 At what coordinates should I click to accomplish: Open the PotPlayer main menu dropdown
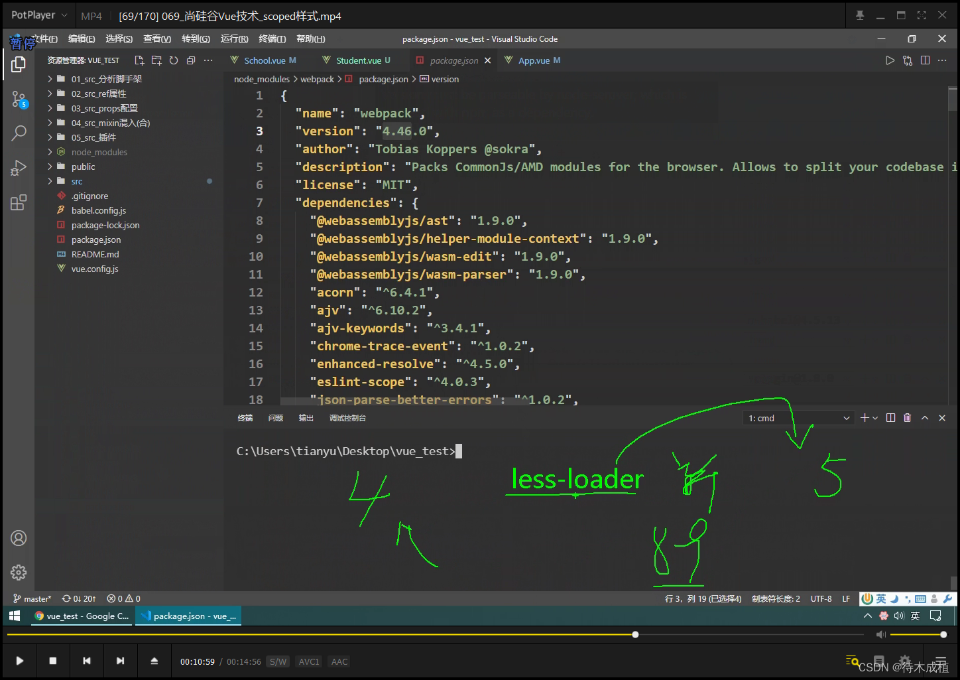tap(39, 15)
